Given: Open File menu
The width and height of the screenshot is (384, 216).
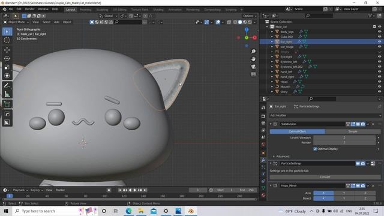Looking at the screenshot, I should coord(11,9).
